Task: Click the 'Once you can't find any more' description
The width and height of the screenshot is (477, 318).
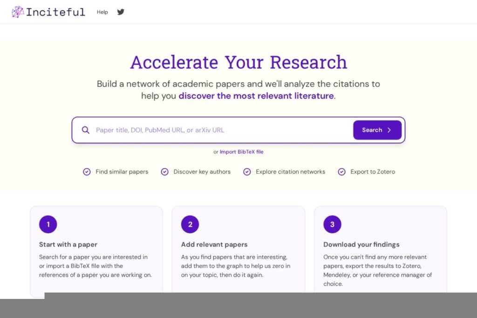Action: [x=378, y=270]
